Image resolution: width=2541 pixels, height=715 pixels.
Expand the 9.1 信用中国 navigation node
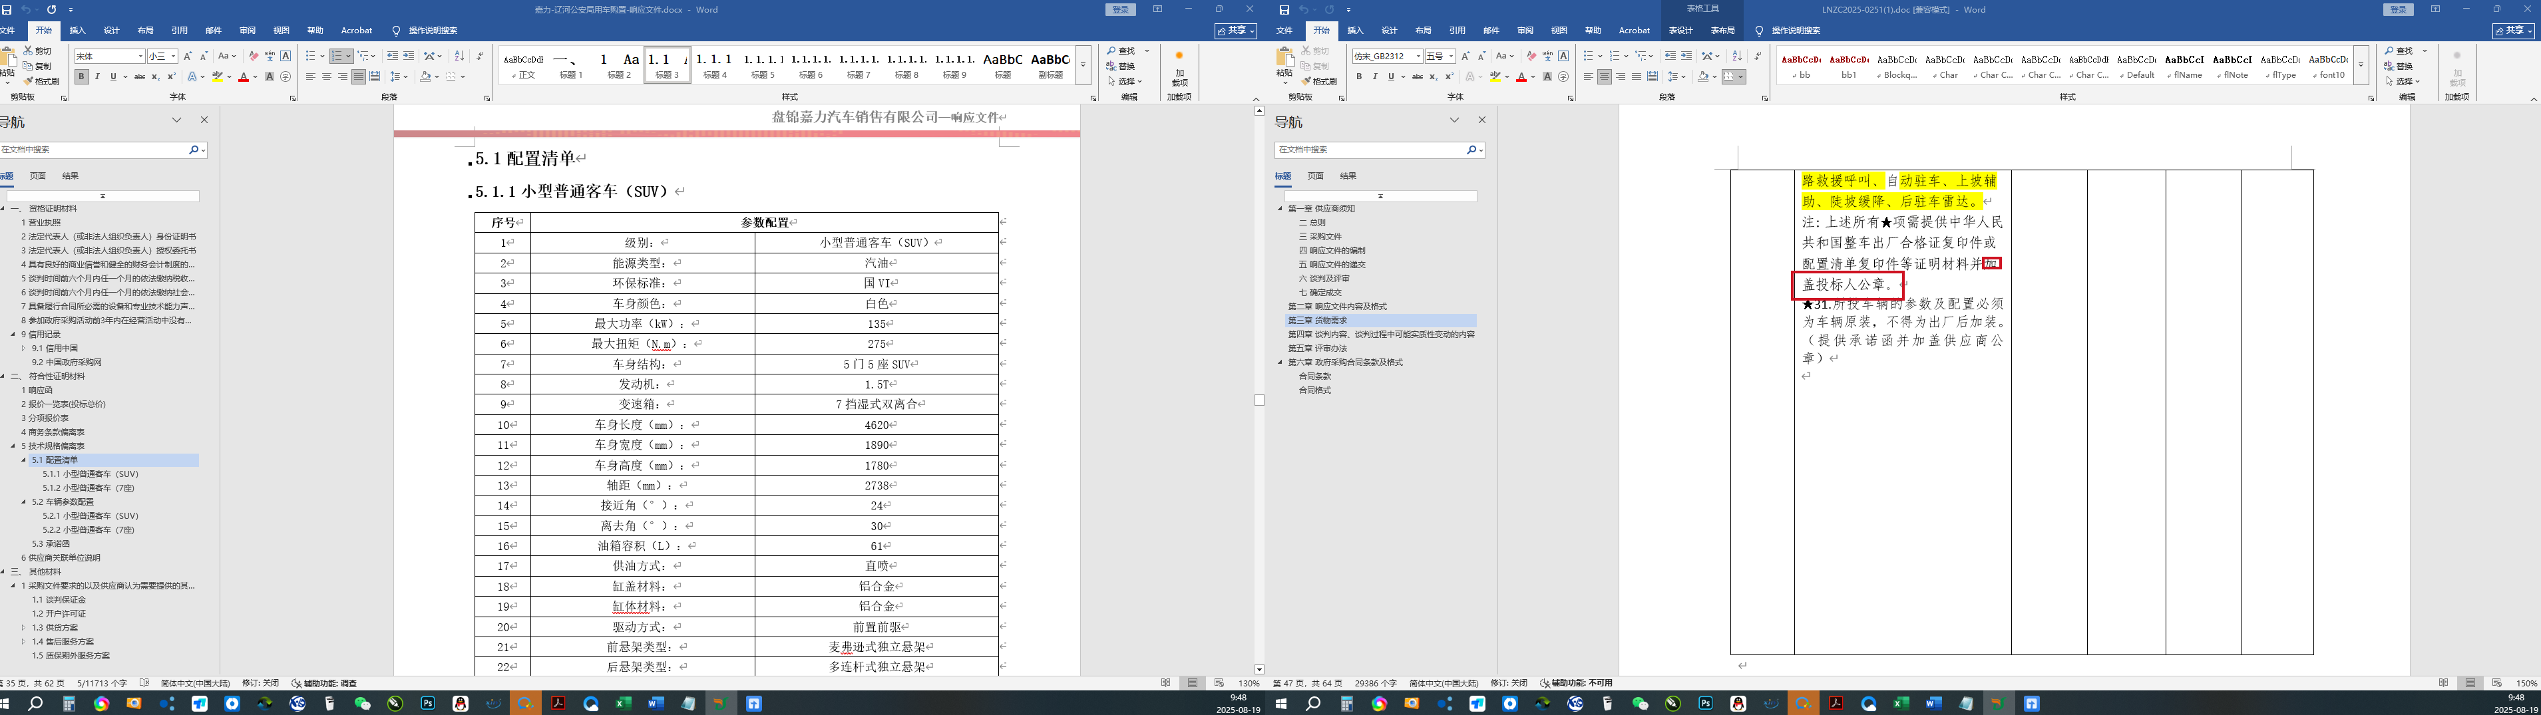click(25, 348)
